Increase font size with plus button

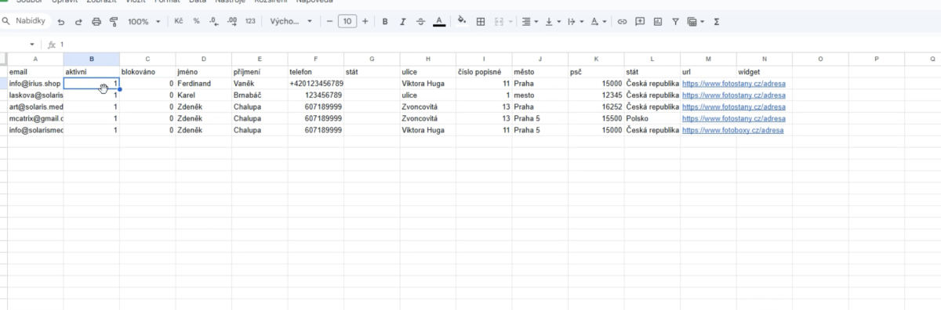click(x=365, y=22)
